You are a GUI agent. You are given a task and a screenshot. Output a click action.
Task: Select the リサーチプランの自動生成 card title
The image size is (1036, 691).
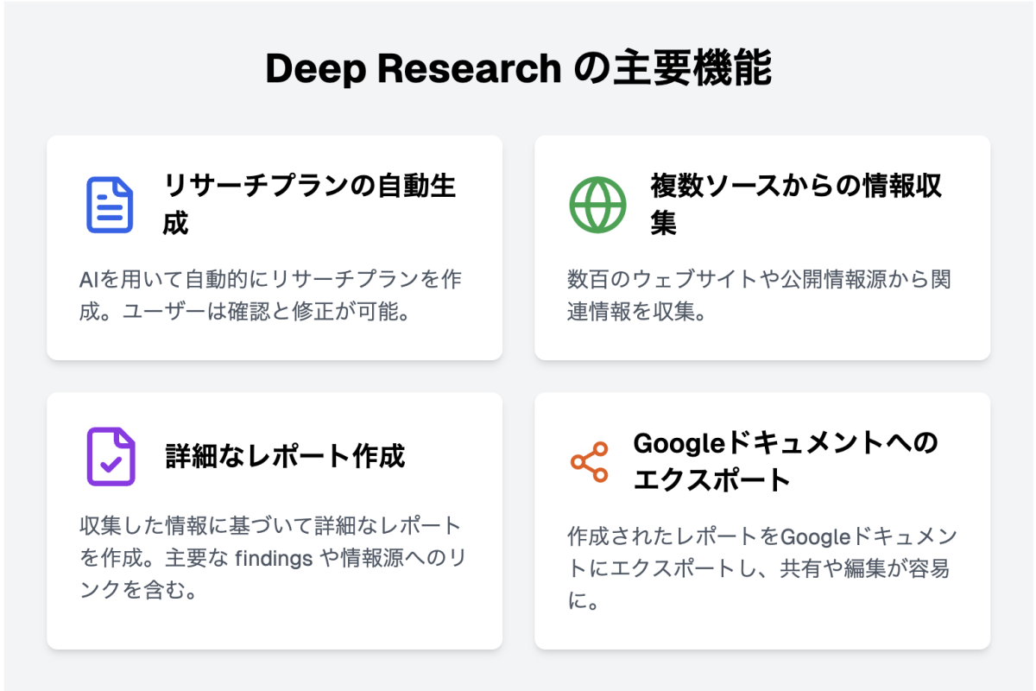tap(309, 204)
